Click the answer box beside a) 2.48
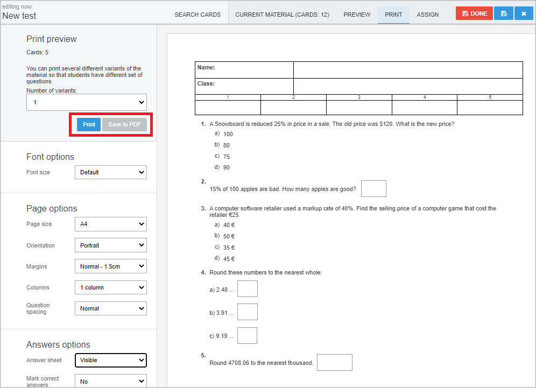 pos(248,289)
